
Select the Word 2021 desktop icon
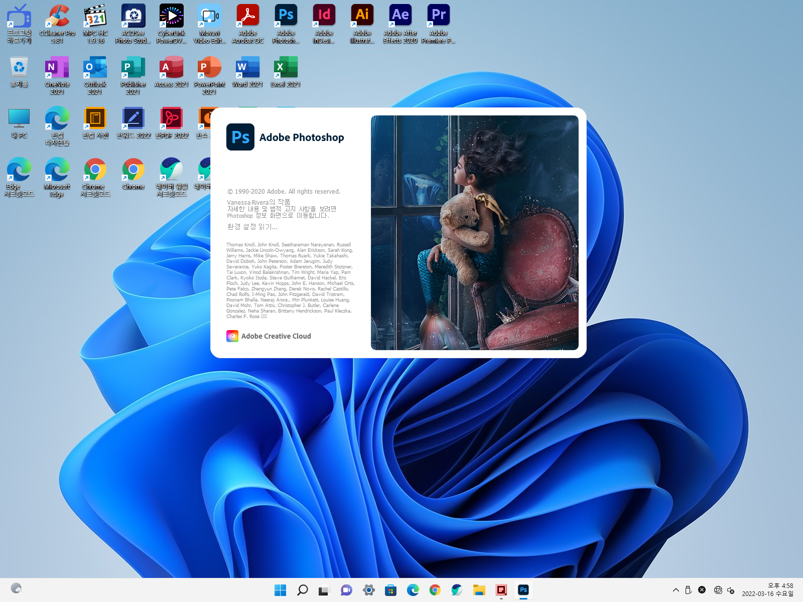pos(248,72)
